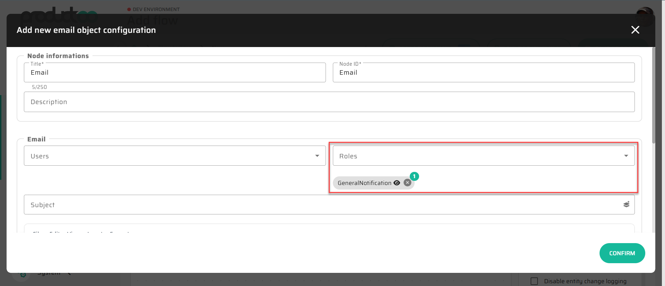This screenshot has width=665, height=286.
Task: Expand the Users dropdown
Action: tap(317, 156)
